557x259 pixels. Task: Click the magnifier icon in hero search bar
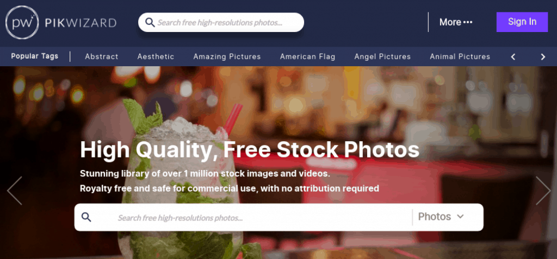click(86, 217)
